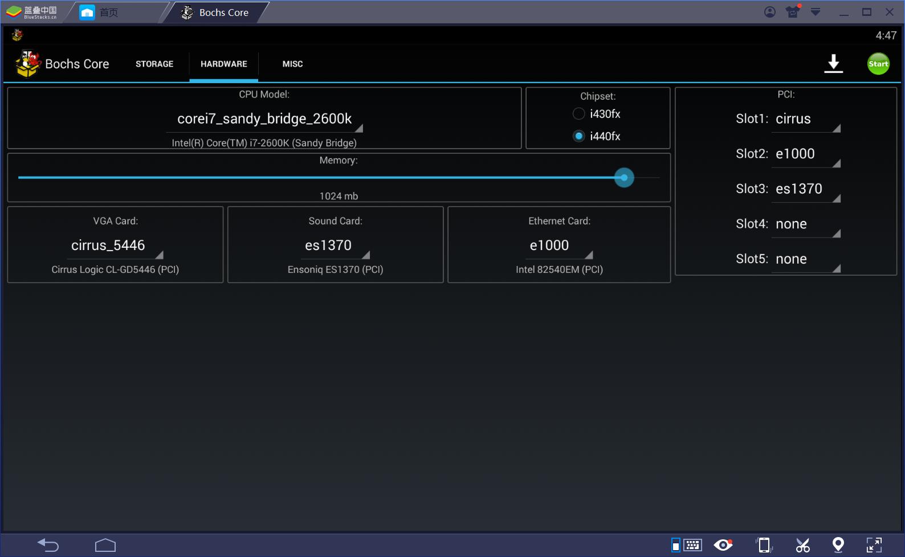
Task: Click the BlueStacks account profile icon
Action: [x=769, y=12]
